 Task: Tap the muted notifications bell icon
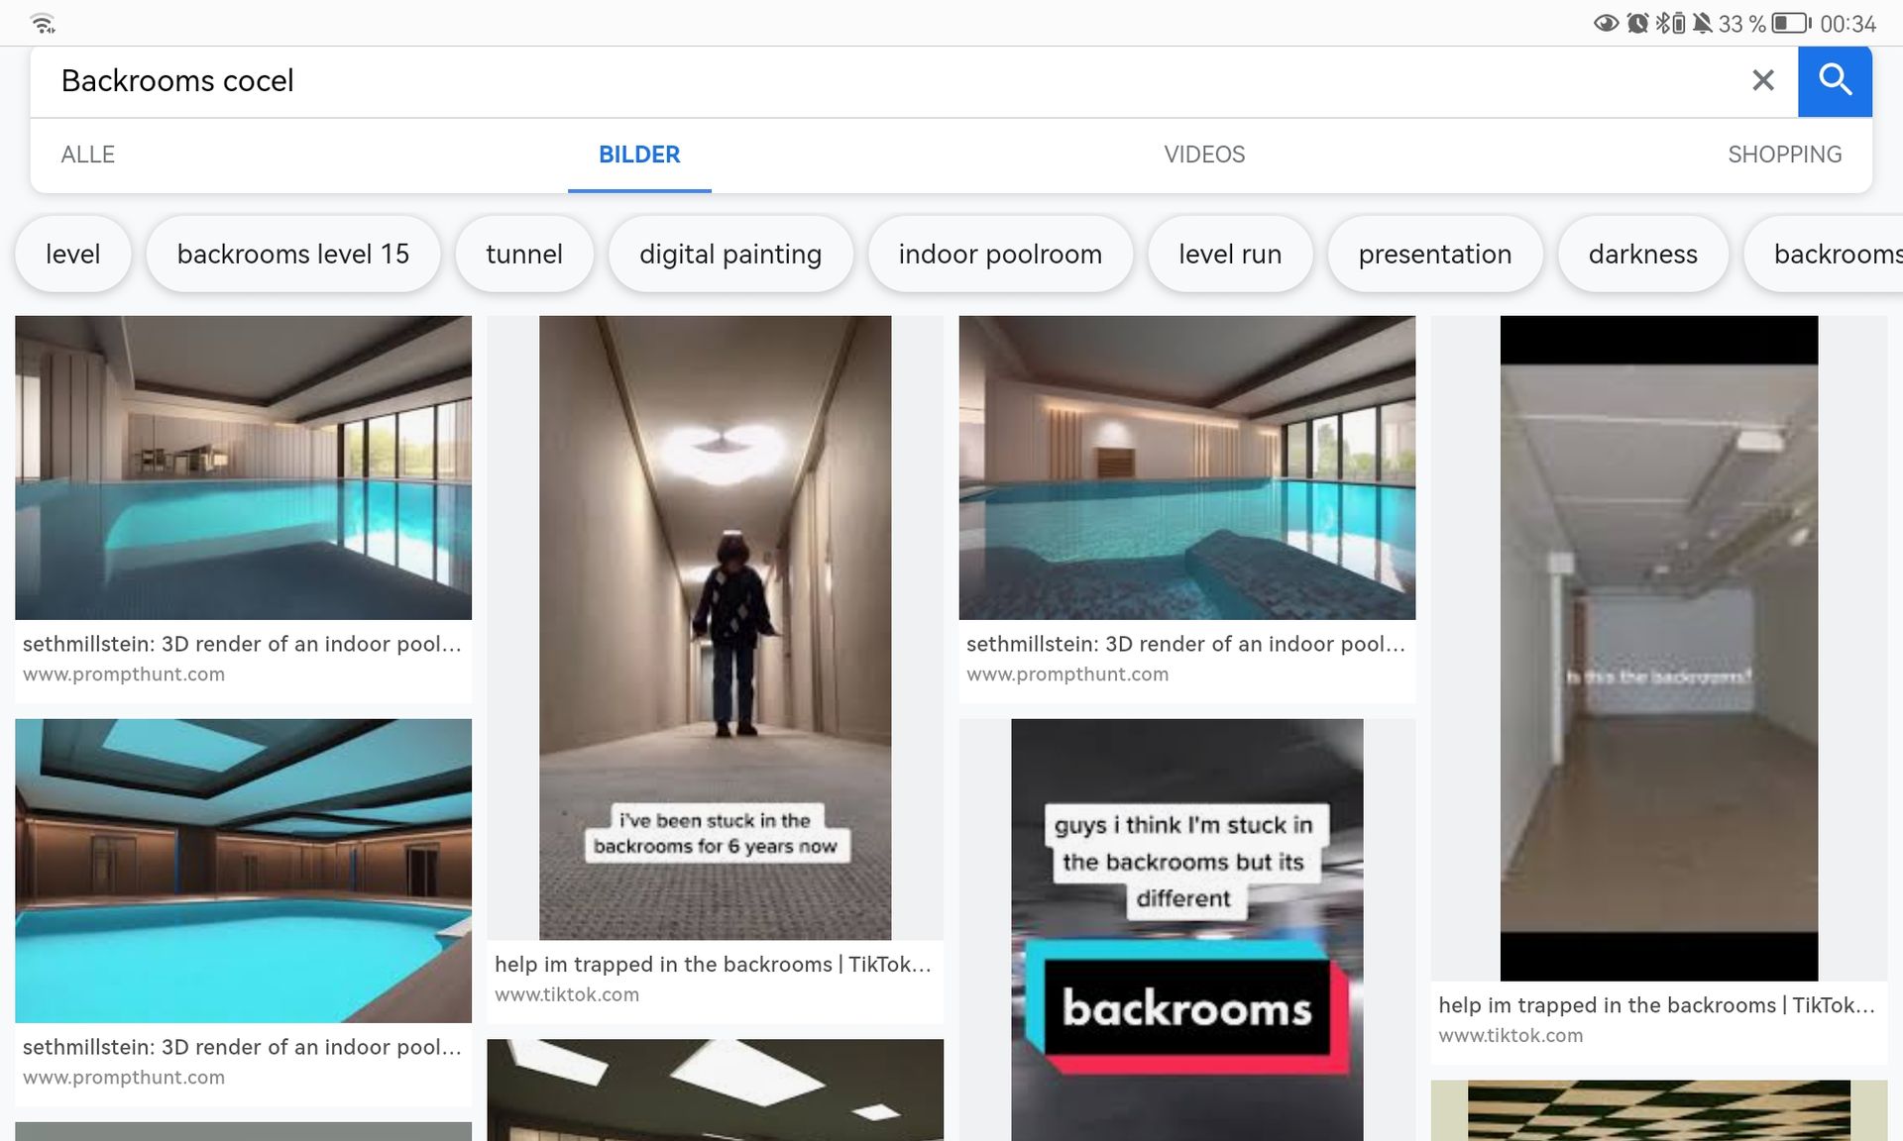1703,23
